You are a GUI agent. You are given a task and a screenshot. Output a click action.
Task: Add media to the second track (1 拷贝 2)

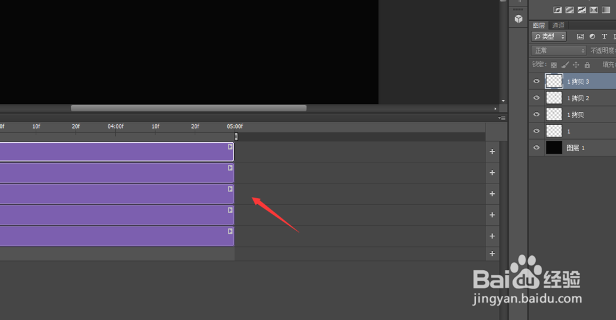pos(492,173)
